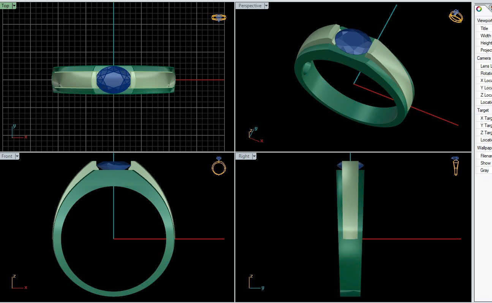Activate the Perspective viewport title label
The image size is (492, 303).
(250, 6)
